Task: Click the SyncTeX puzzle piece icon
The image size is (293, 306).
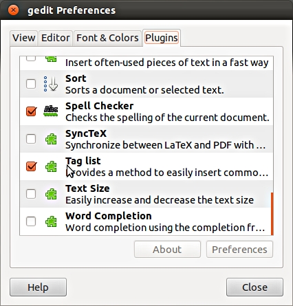Action: pos(51,139)
